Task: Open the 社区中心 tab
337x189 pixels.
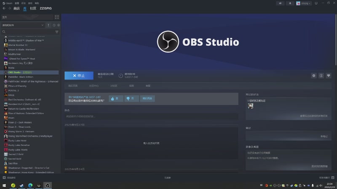Action: (x=94, y=86)
